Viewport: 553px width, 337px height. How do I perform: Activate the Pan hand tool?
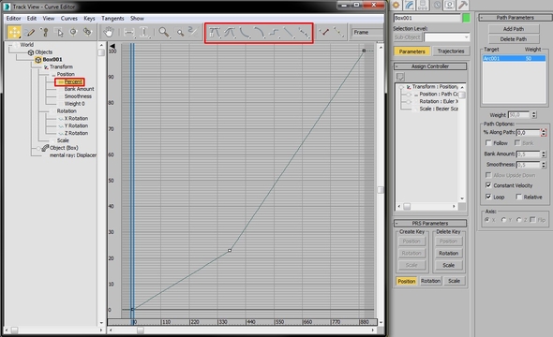pyautogui.click(x=109, y=33)
